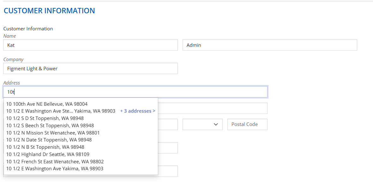This screenshot has width=373, height=194.
Task: Click the last name field containing Admin
Action: coord(269,45)
